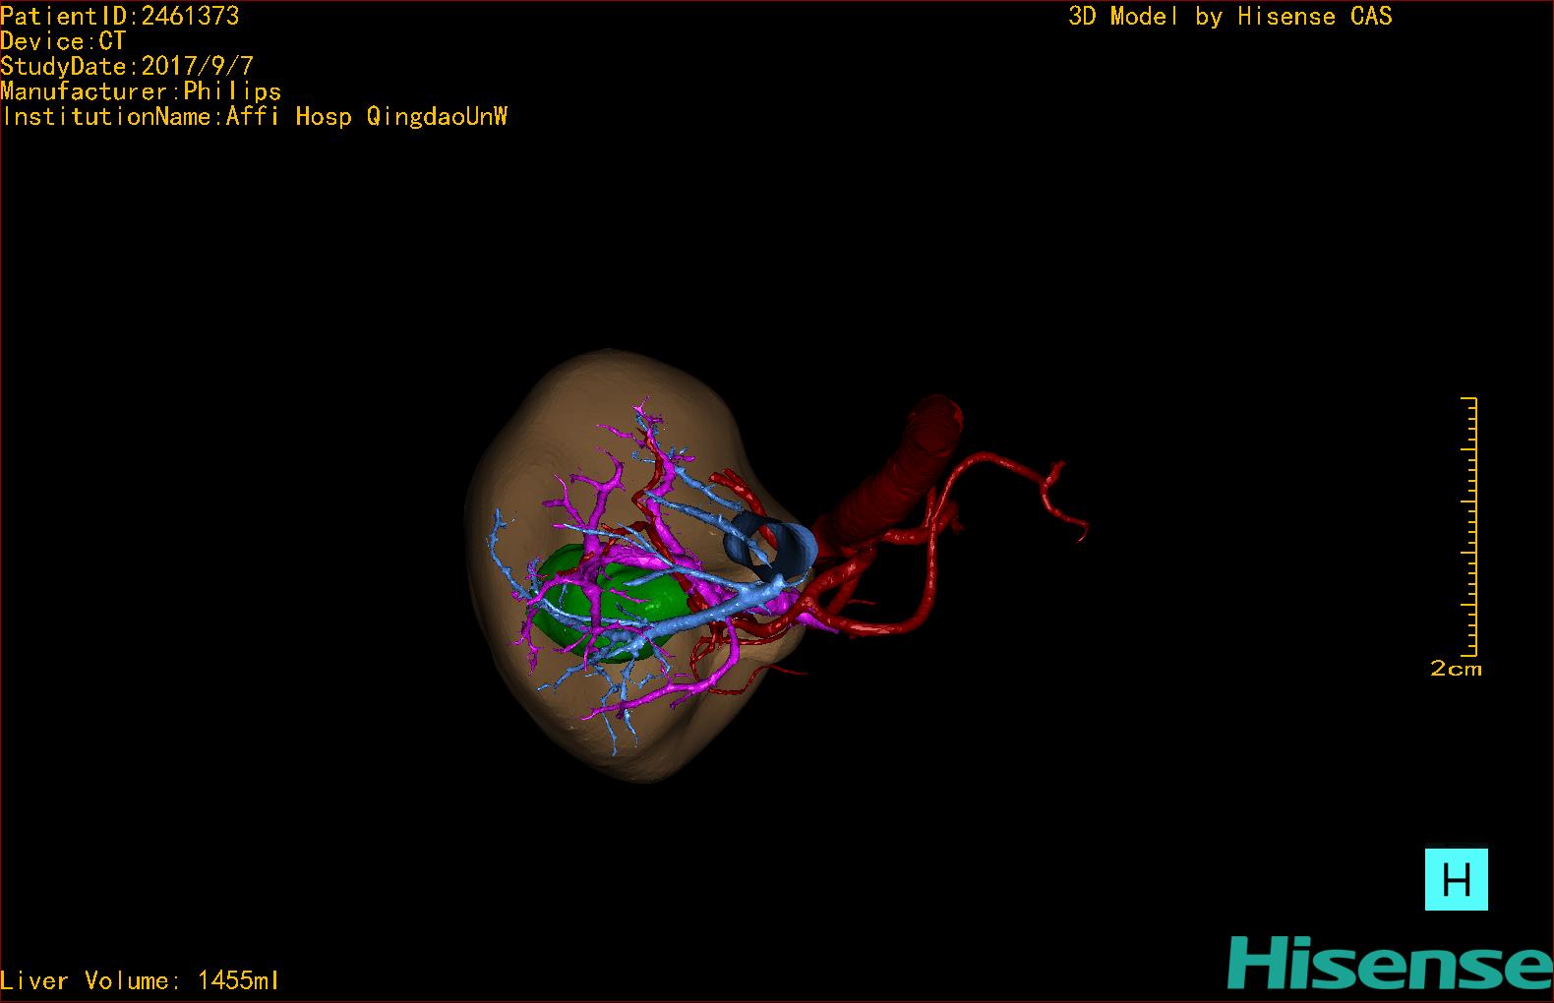Click the cyan H orientation marker
1554x1003 pixels.
click(1456, 879)
